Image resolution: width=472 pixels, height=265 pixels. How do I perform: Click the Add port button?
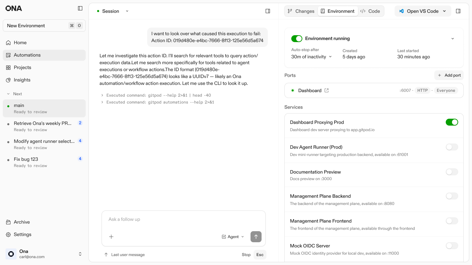(449, 75)
